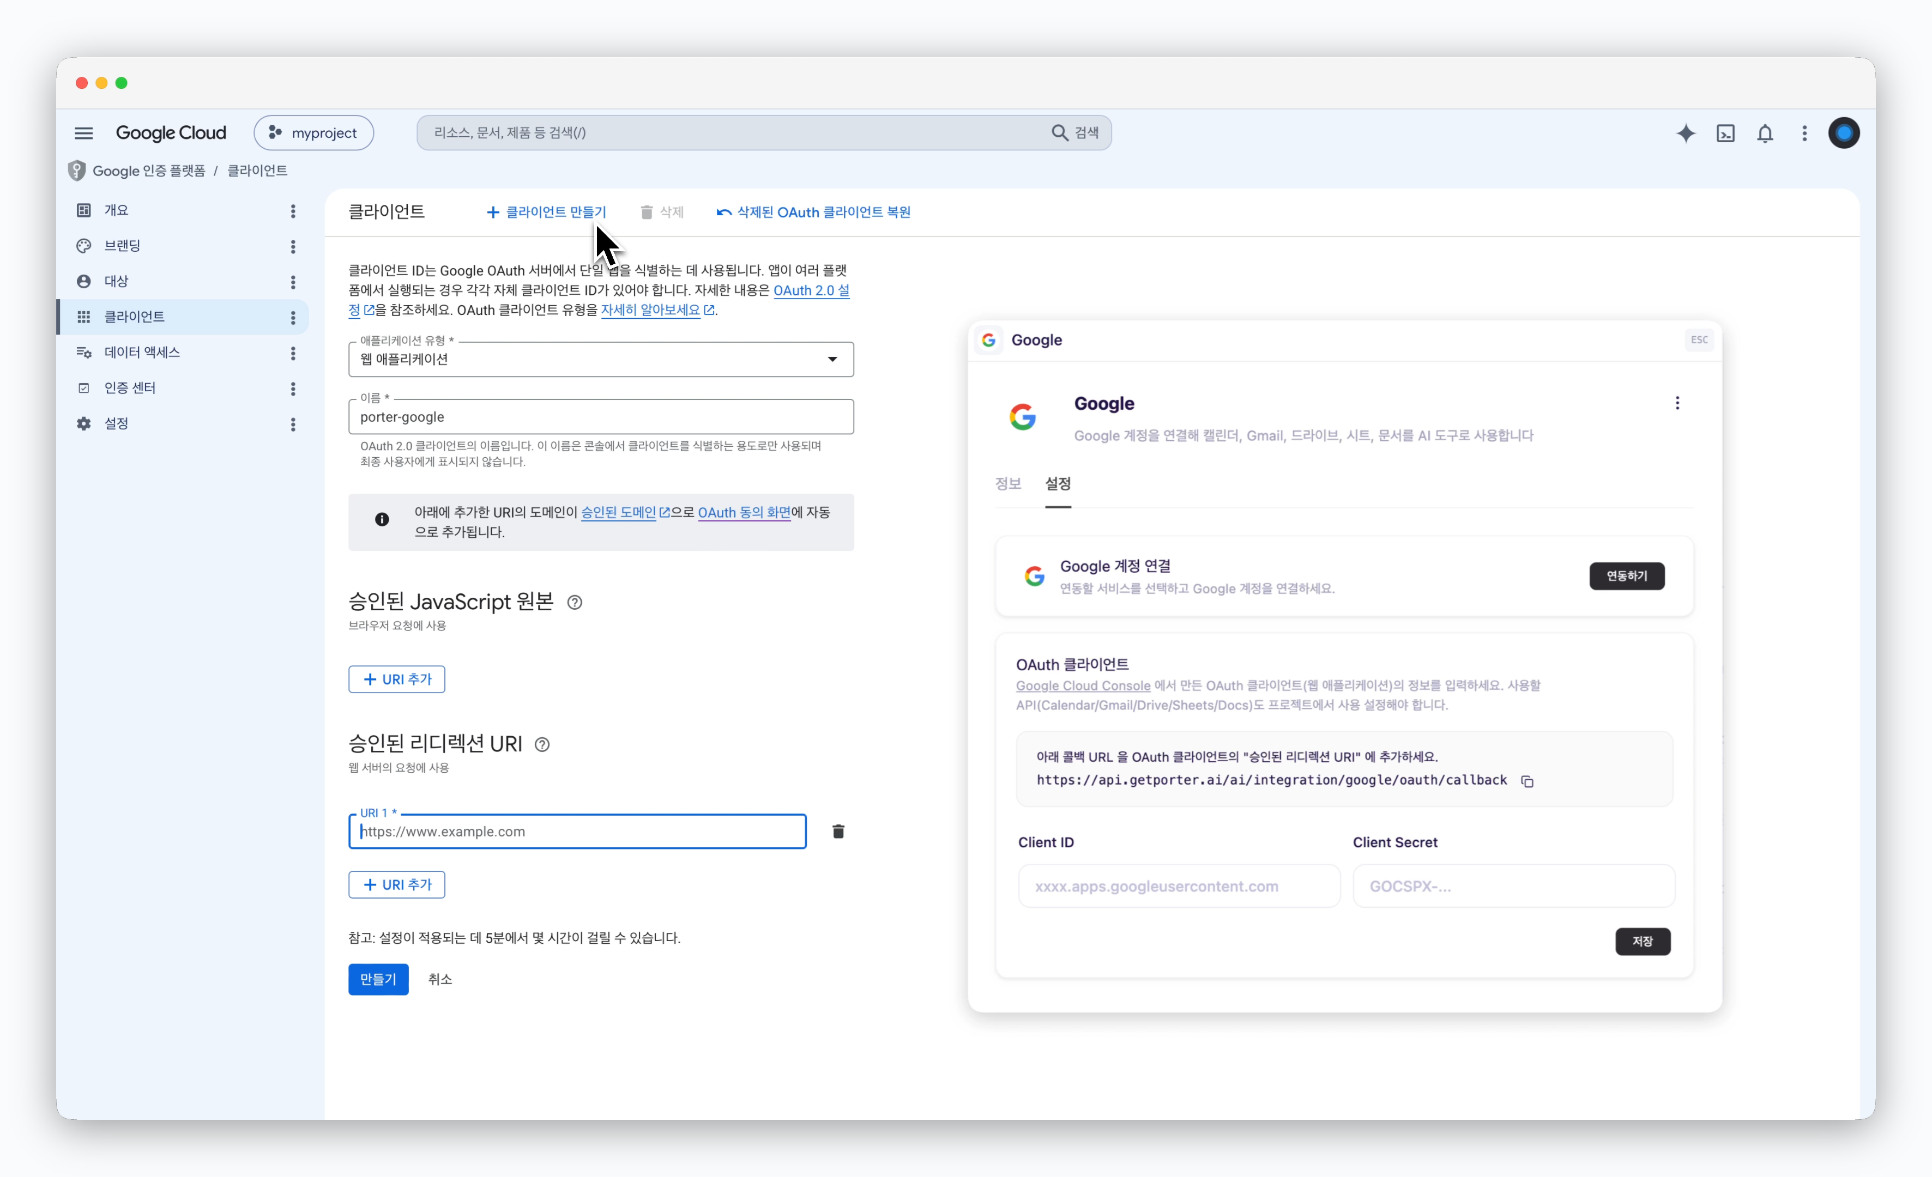Open more options for 브랜딩 sidebar item
The width and height of the screenshot is (1932, 1177).
293,246
